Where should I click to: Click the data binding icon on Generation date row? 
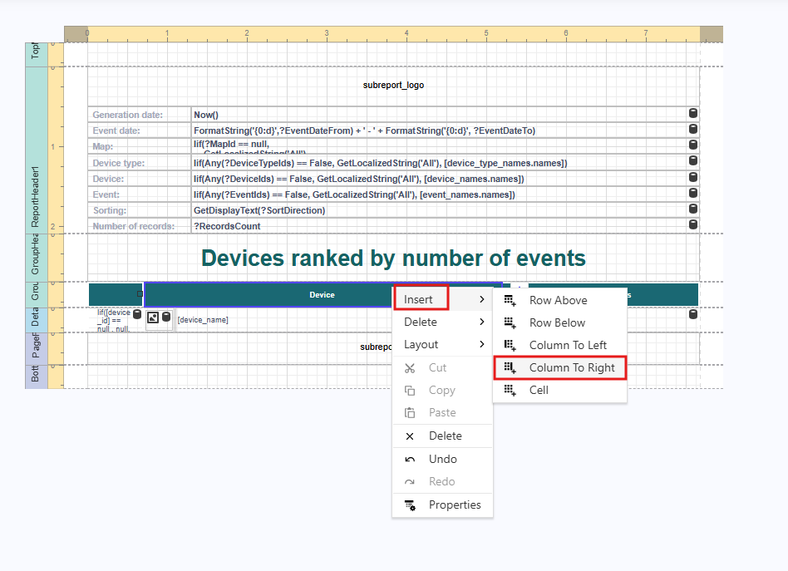(x=692, y=114)
